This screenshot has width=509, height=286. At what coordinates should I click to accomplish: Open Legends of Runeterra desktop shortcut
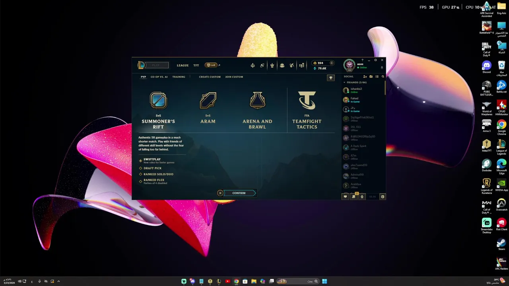[487, 186]
